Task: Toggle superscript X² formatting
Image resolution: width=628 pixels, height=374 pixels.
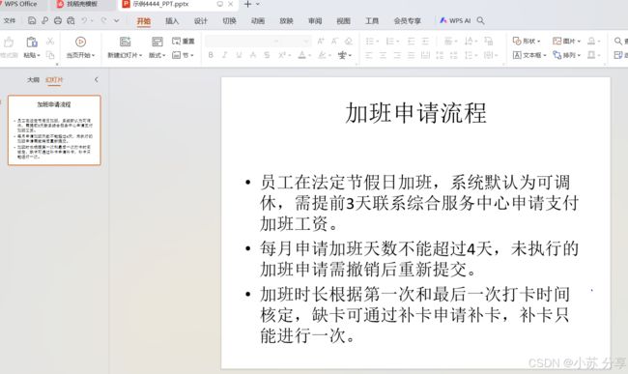Action: coord(282,55)
